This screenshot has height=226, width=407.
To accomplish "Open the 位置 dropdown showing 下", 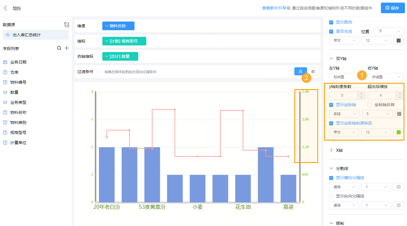I will [x=389, y=31].
